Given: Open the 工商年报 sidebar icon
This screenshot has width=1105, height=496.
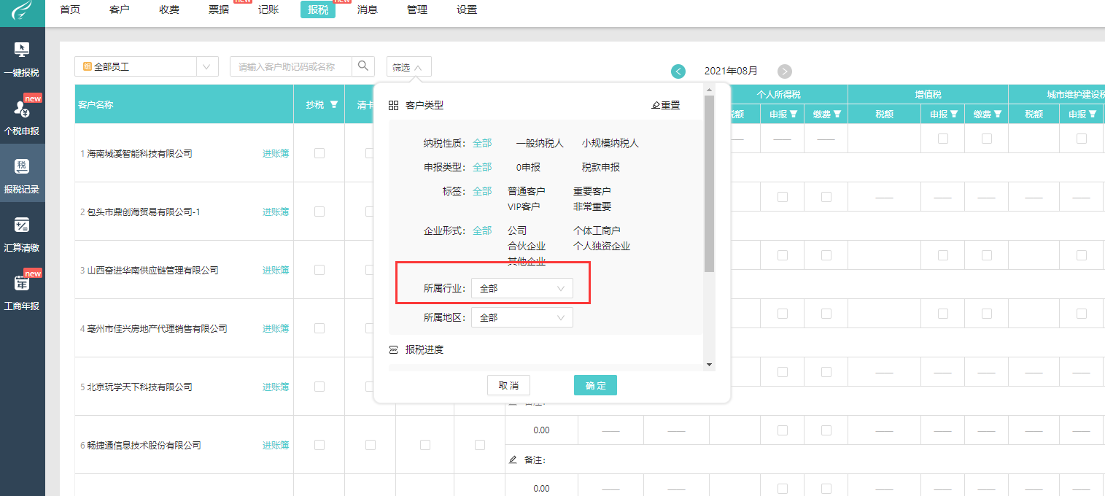Looking at the screenshot, I should (x=22, y=284).
